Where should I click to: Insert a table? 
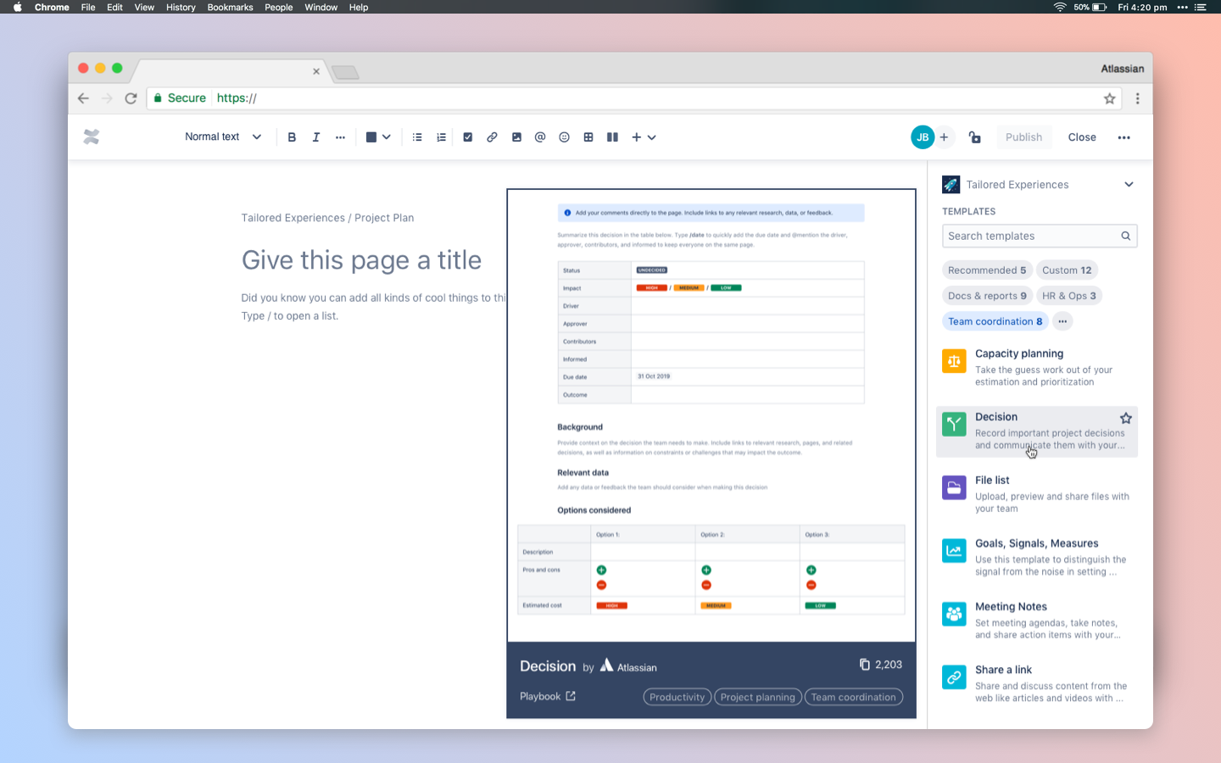588,137
